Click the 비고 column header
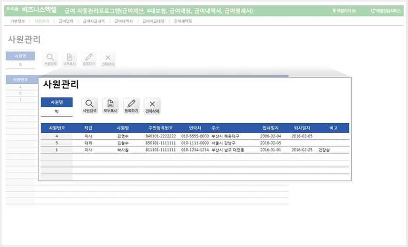This screenshot has width=408, height=247. [333, 128]
